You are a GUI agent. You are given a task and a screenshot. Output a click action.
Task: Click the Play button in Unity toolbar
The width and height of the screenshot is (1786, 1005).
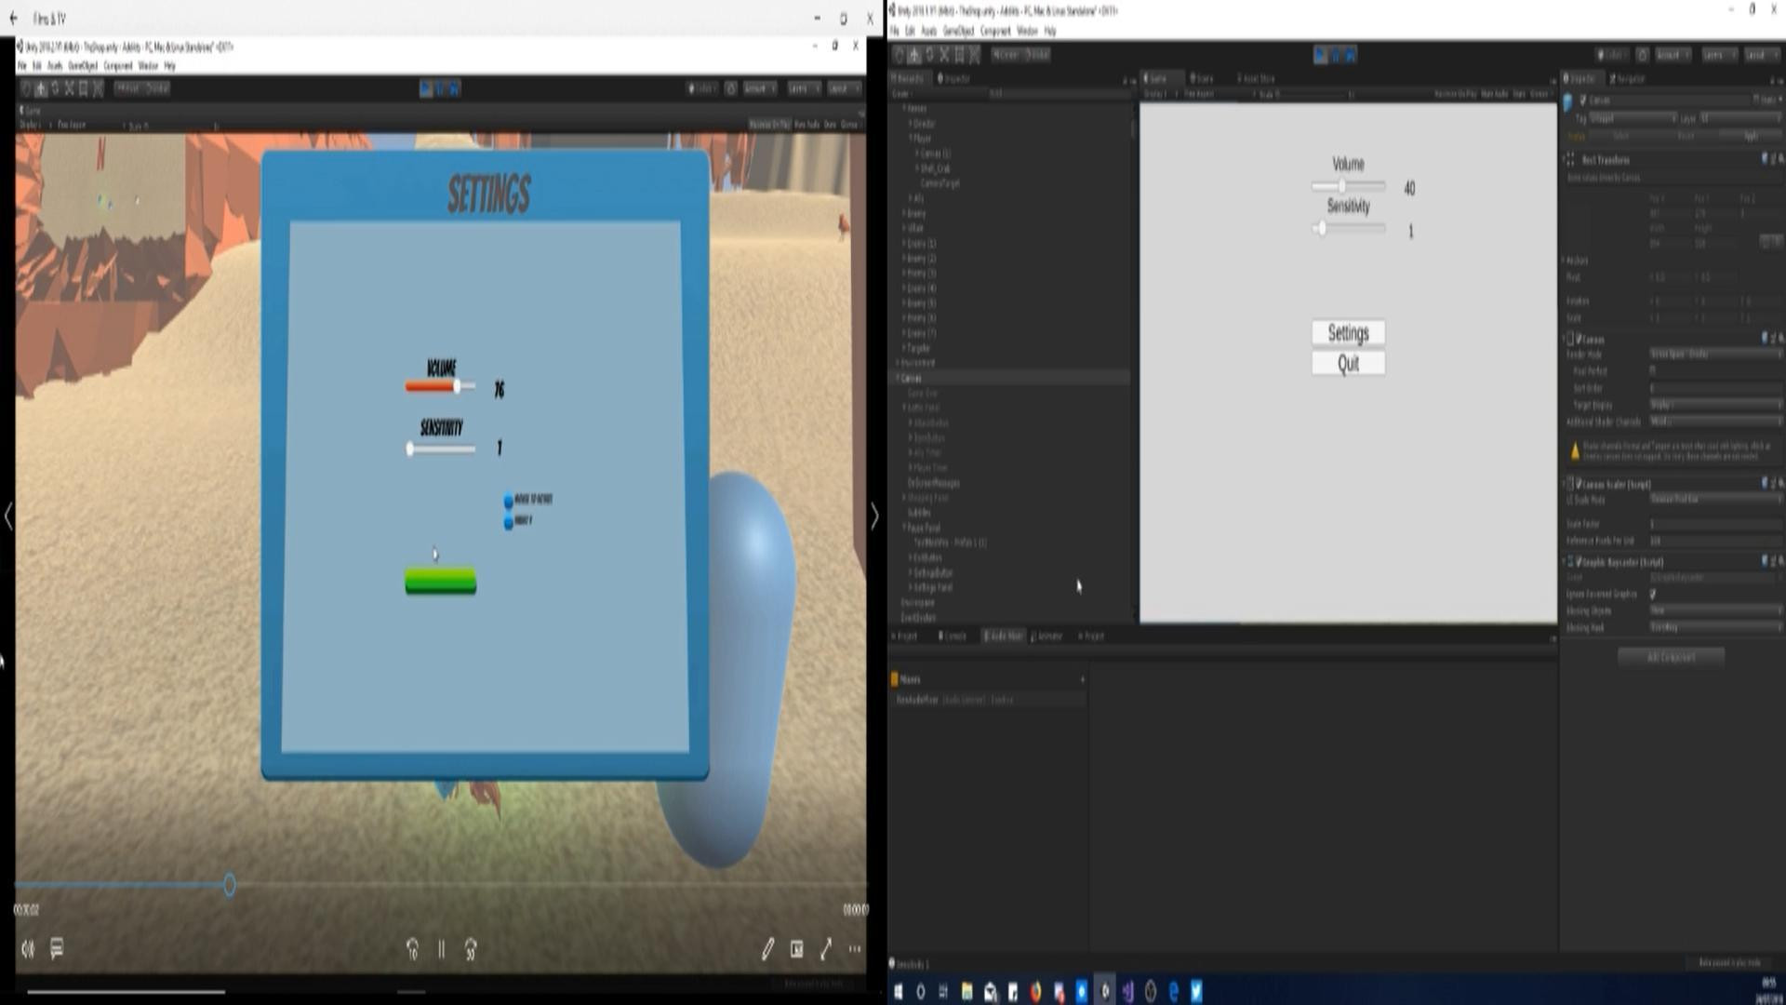(x=1321, y=56)
